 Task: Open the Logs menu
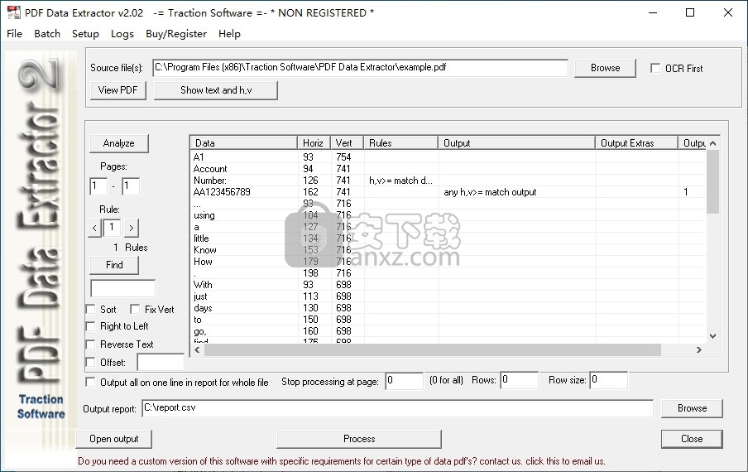tap(122, 34)
